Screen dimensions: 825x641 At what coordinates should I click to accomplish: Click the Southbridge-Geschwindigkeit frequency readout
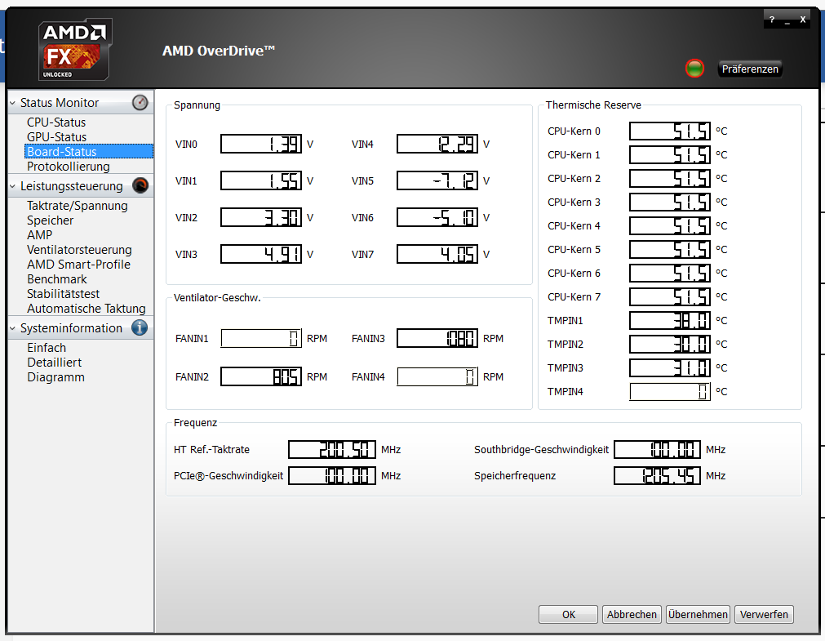click(x=657, y=449)
